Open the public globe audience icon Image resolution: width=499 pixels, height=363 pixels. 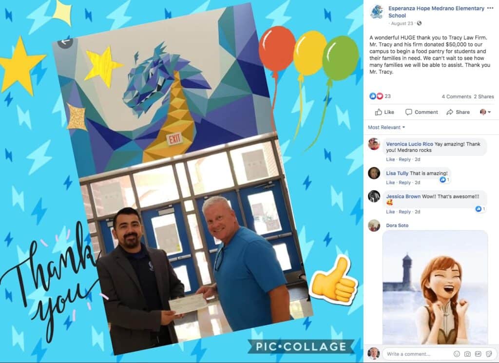[x=419, y=23]
